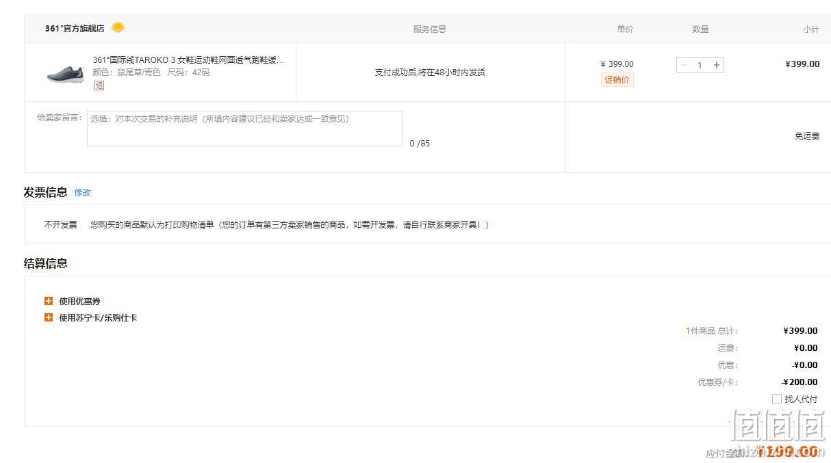Focus the 给卖家留言 message text box
The image size is (831, 463).
[245, 129]
